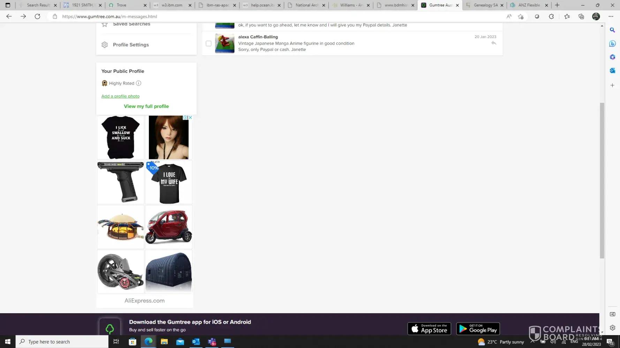The image size is (620, 348).
Task: Open the I LOVE MY WIFE t-shirt ad
Action: coord(169,182)
